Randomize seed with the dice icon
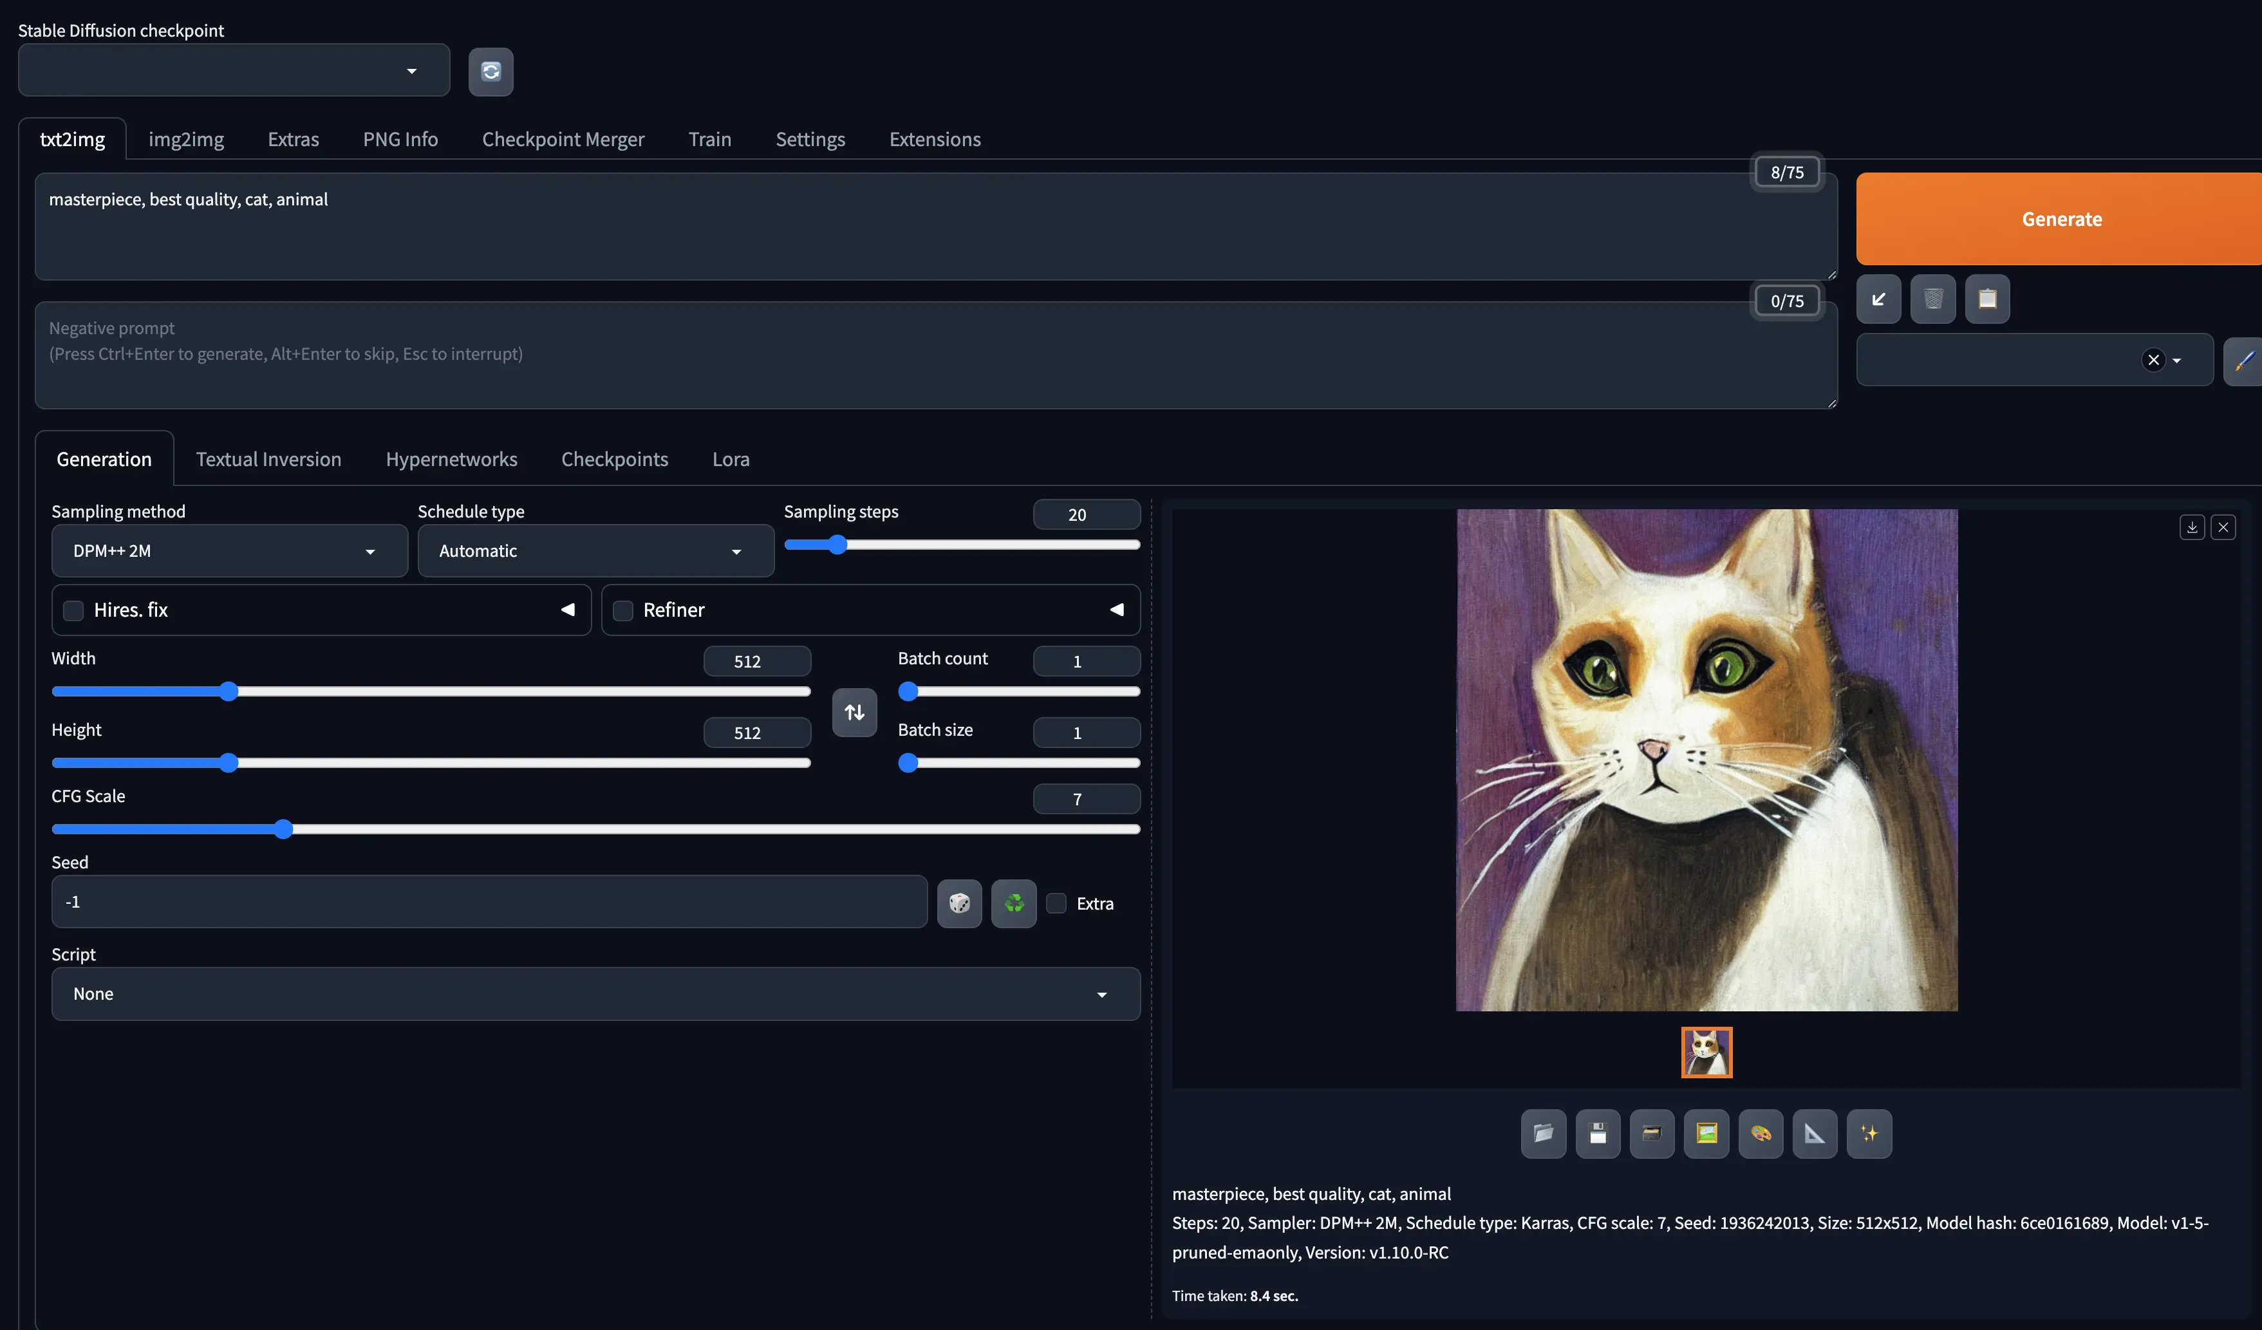The image size is (2262, 1330). [960, 903]
